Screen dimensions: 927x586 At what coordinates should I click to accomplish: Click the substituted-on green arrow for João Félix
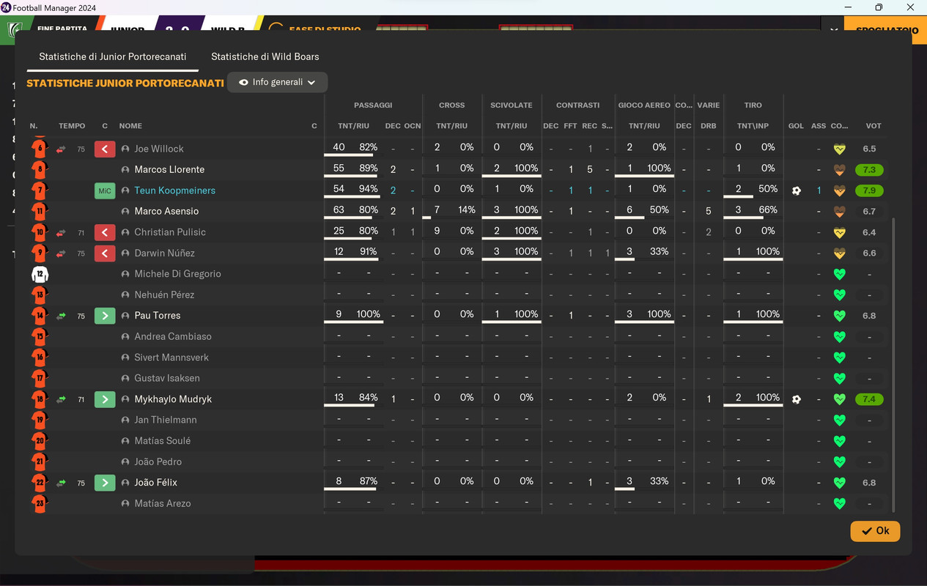(105, 483)
